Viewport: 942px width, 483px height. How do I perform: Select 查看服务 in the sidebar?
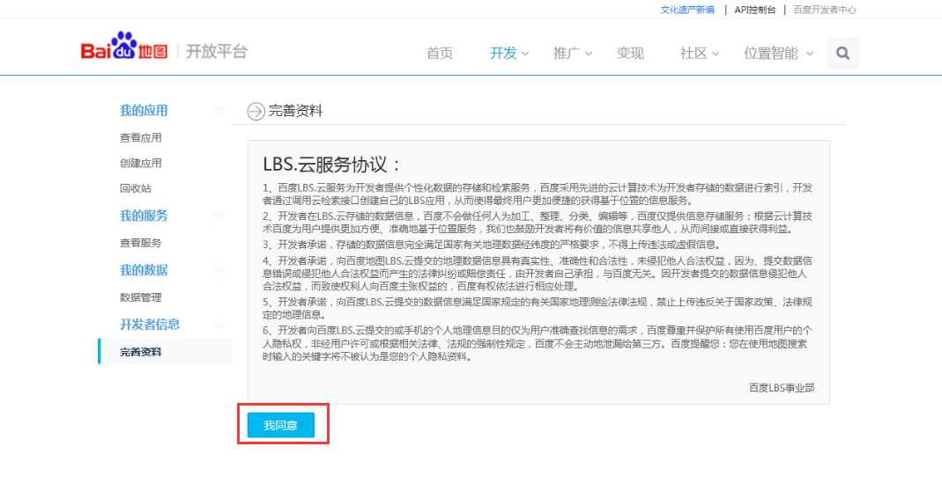click(141, 243)
